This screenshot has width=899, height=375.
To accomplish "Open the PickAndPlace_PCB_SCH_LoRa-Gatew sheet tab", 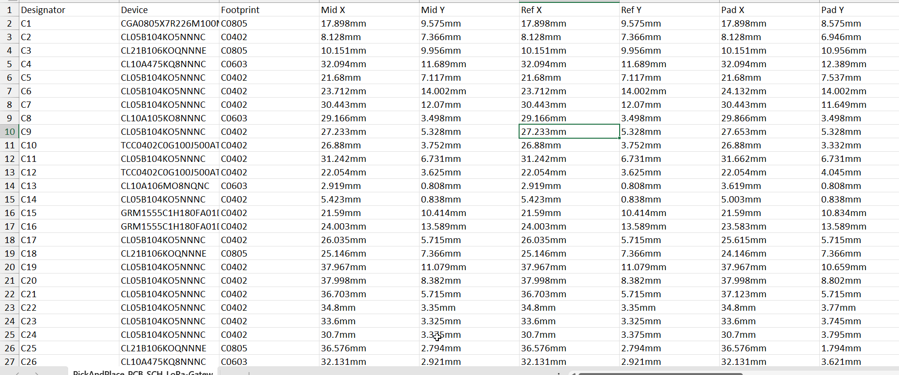I will [x=143, y=372].
